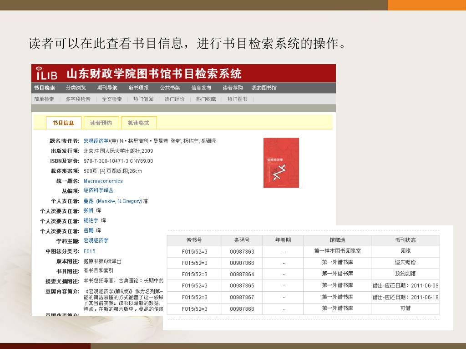Open 热门借阅 sub-menu link
Image resolution: width=466 pixels, height=349 pixels.
click(143, 99)
